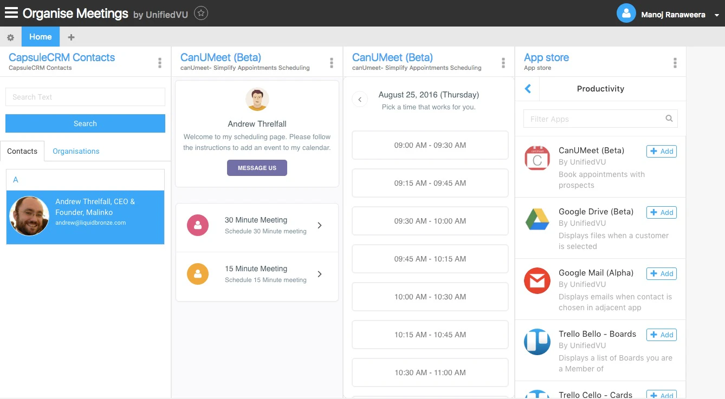Switch to the Home tab
This screenshot has width=725, height=399.
[x=41, y=37]
